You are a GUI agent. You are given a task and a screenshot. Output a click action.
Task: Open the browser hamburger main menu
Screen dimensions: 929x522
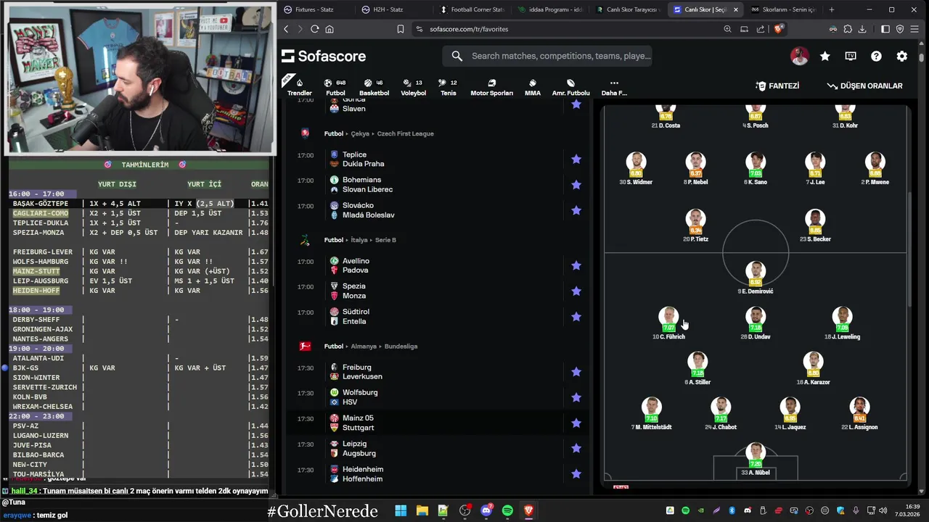(x=915, y=29)
